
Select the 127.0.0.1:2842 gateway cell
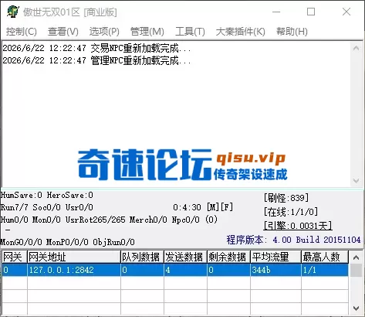[x=74, y=270]
